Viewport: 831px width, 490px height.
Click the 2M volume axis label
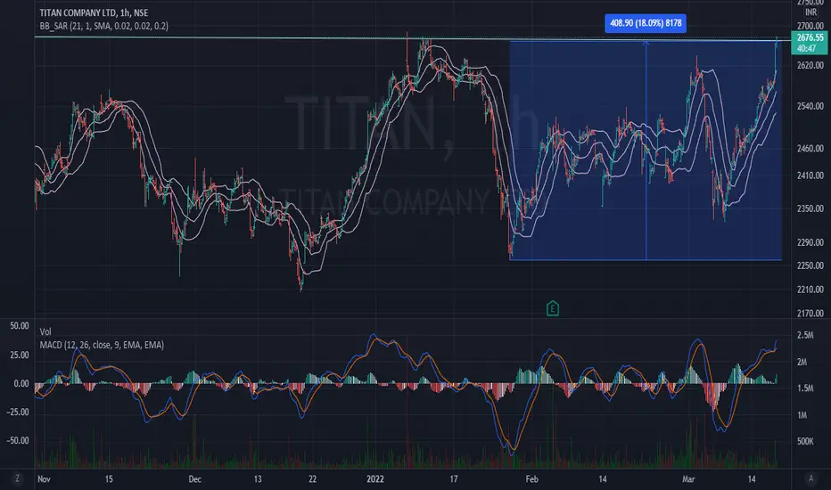point(802,362)
